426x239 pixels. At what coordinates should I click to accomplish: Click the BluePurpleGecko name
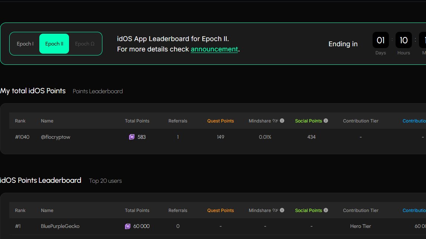(x=60, y=226)
